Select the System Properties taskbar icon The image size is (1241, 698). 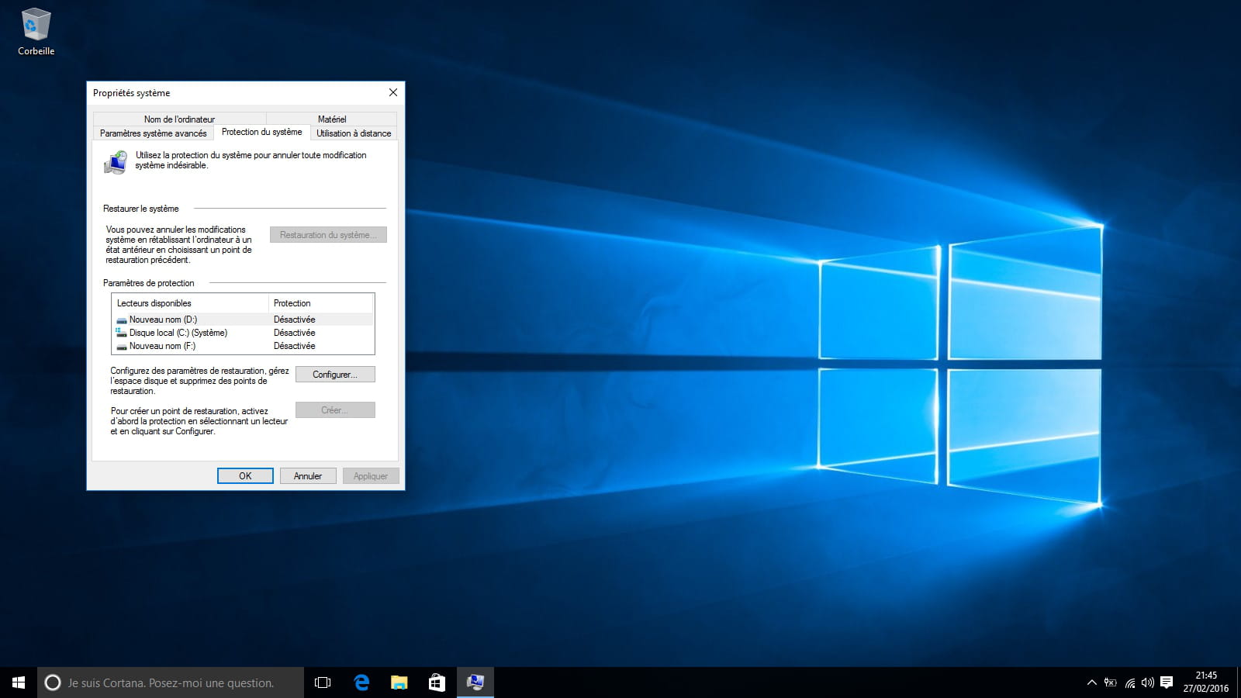tap(475, 682)
